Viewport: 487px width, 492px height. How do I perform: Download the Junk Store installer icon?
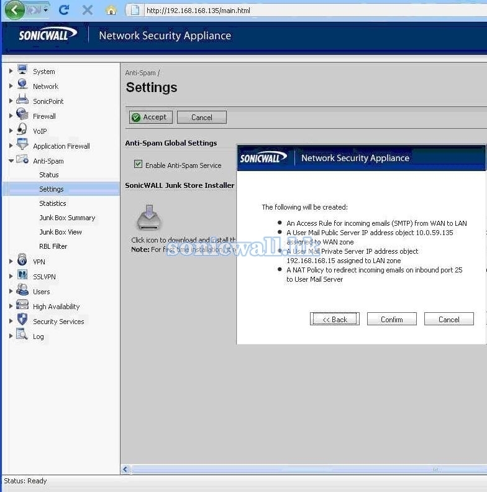[x=149, y=217]
